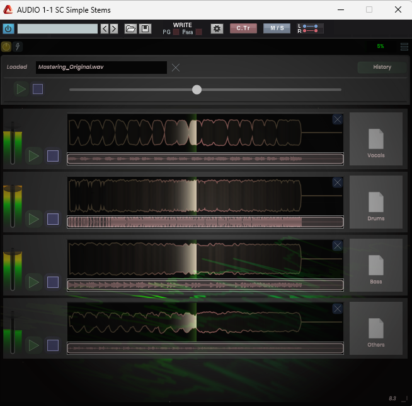Click the Others file export tile

375,328
